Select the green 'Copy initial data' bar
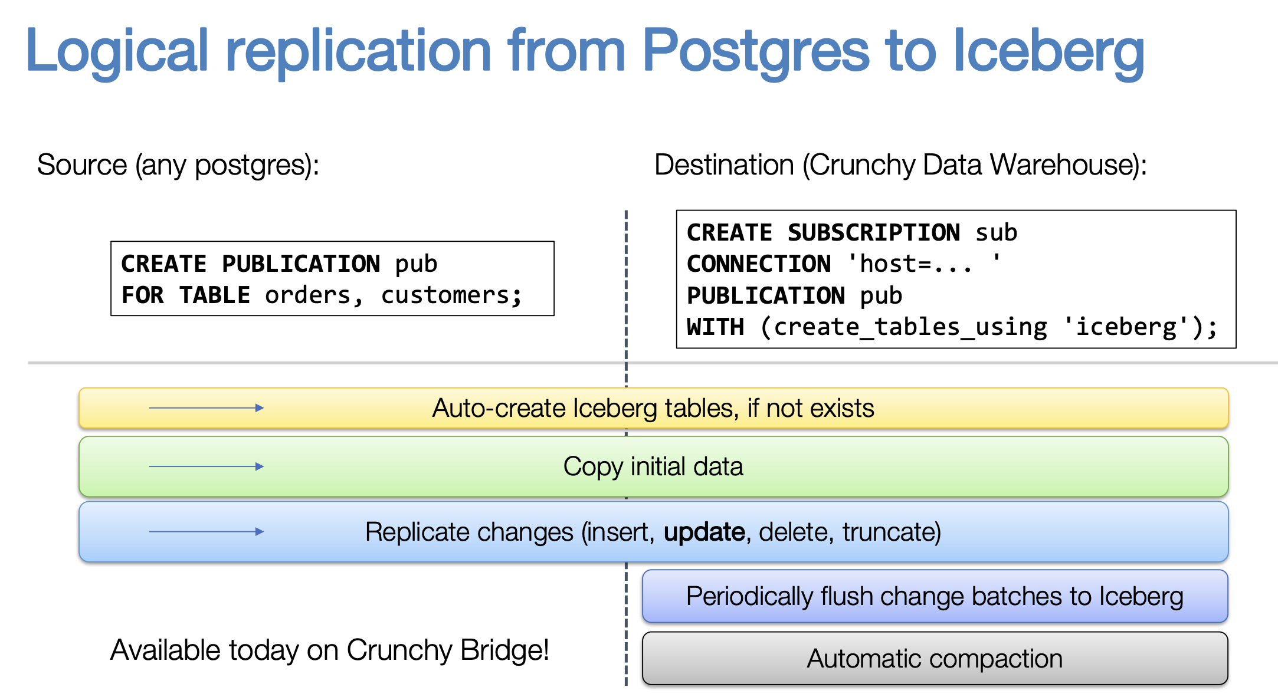Screen dimensions: 1278x697 pyautogui.click(x=654, y=466)
